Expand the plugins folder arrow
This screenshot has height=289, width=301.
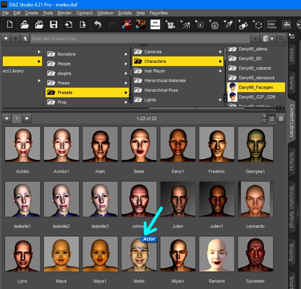tap(126, 73)
